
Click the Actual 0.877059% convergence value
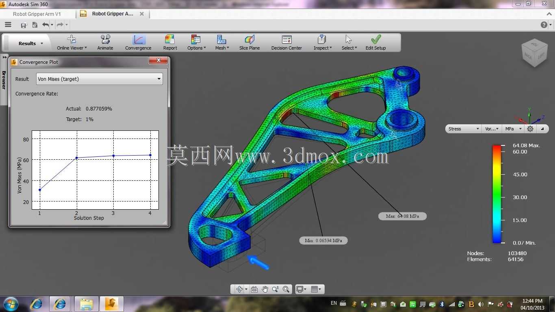coord(99,109)
